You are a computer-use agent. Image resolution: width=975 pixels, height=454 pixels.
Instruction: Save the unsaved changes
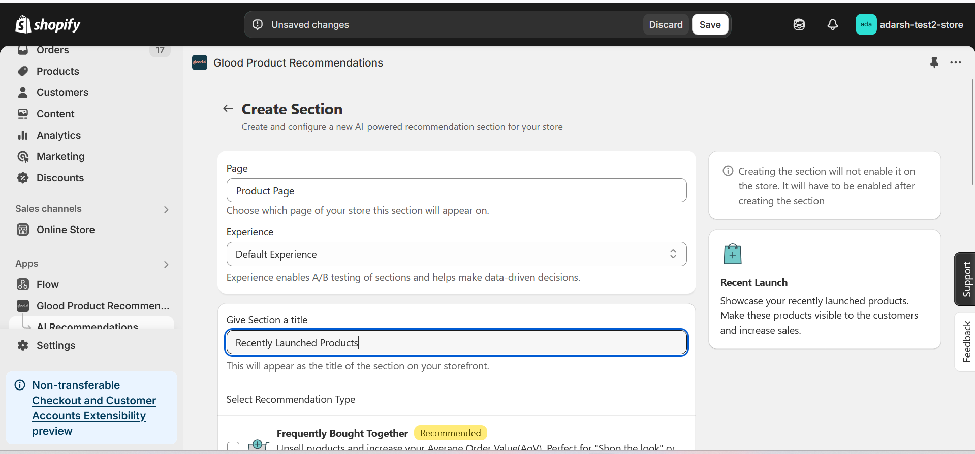pyautogui.click(x=710, y=24)
